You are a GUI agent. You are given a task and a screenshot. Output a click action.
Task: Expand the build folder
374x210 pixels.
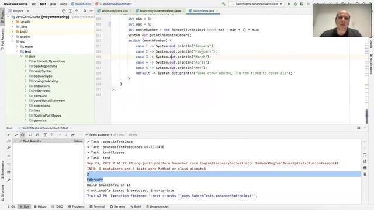[x=13, y=32]
